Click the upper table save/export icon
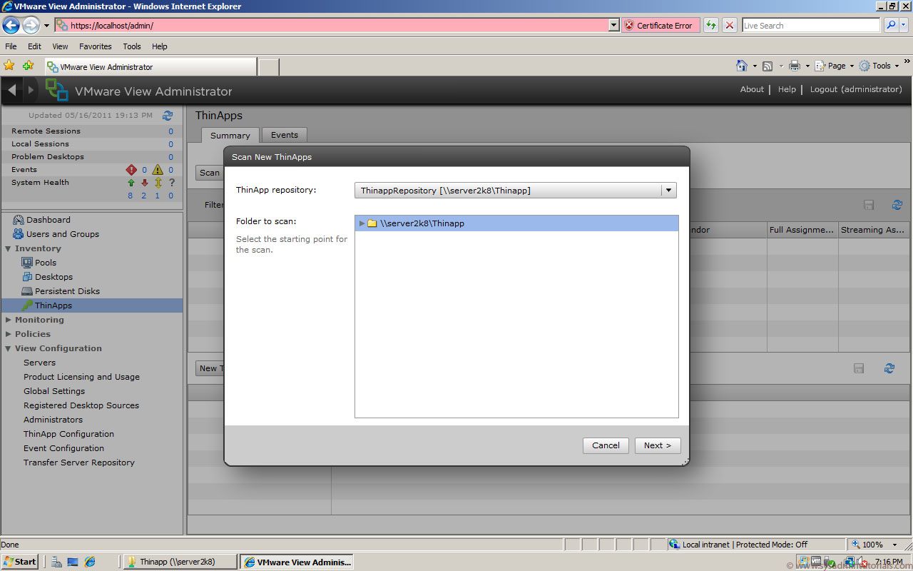 [x=869, y=205]
